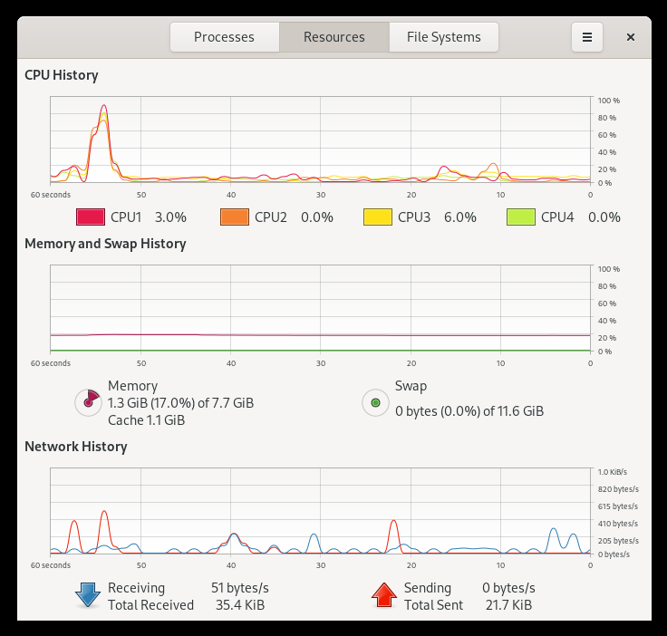667x636 pixels.
Task: Switch to the Processes tab
Action: (225, 37)
